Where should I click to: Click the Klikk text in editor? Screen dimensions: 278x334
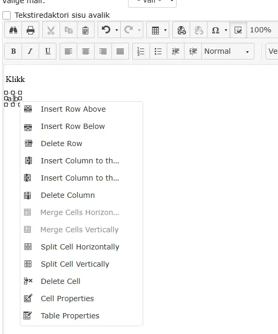point(15,79)
